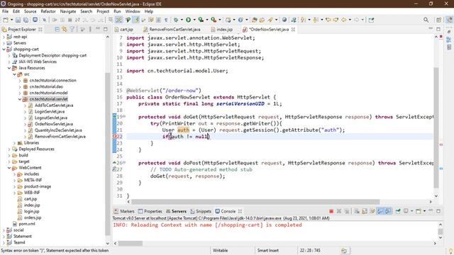Click code line 22 if(auth != null)

tap(186, 137)
